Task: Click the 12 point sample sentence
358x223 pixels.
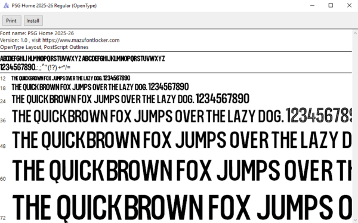Action: pyautogui.click(x=71, y=78)
